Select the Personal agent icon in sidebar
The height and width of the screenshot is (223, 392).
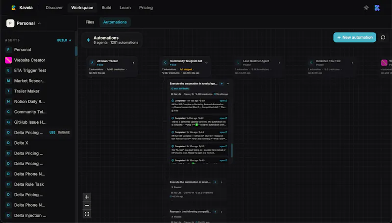click(x=8, y=50)
